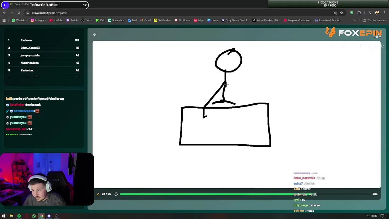Click the josepoyrazinho leaderboard row
This screenshot has width=389, height=219.
[44, 55]
